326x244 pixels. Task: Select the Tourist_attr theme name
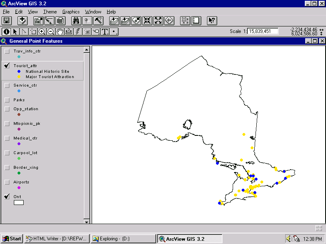[x=25, y=66]
